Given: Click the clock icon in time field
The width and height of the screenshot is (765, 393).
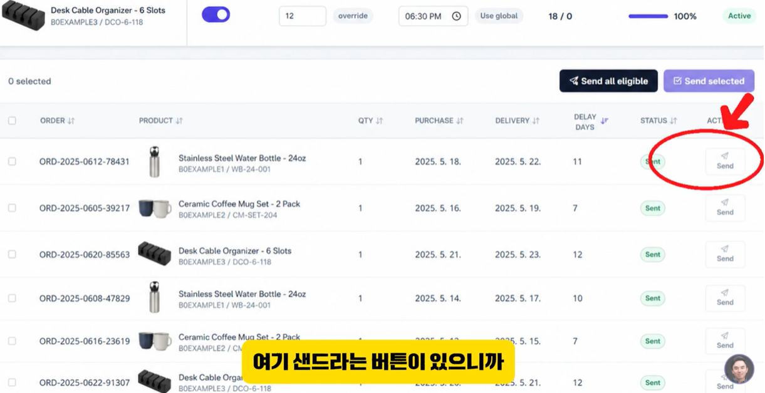Looking at the screenshot, I should 456,16.
